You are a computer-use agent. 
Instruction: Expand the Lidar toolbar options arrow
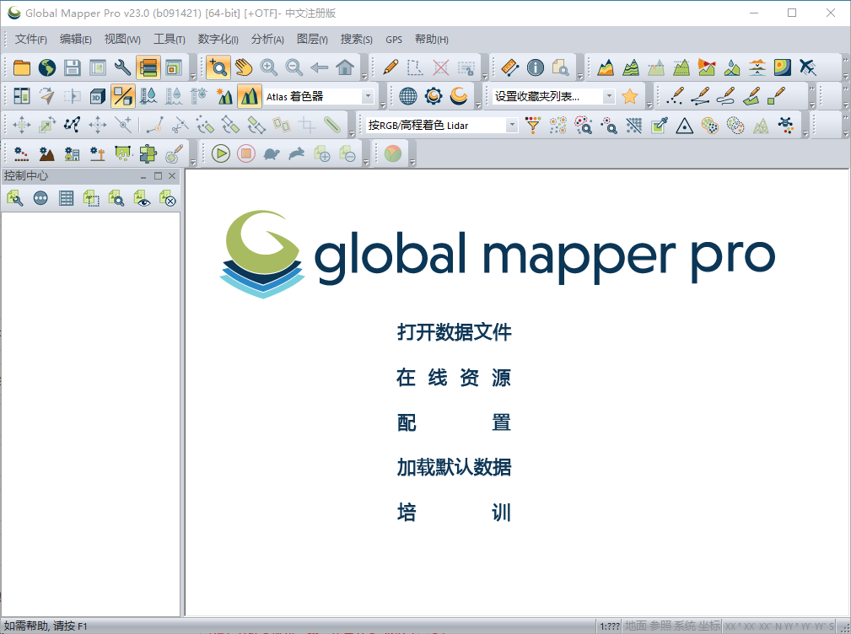pos(805,133)
